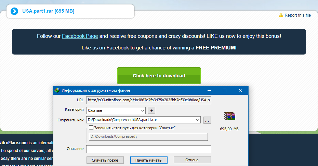Click the NitroFlare.com text in footer
Viewport: 318px width, 166px height.
pyautogui.click(x=13, y=143)
